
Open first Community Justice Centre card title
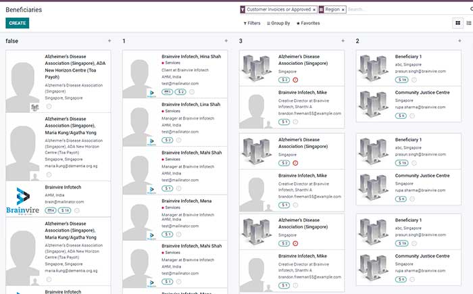coord(422,93)
